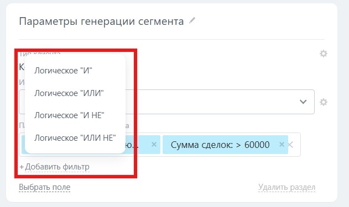The width and height of the screenshot is (349, 207).
Task: Click the Параметры генерации сегмента heading
Action: pos(102,22)
